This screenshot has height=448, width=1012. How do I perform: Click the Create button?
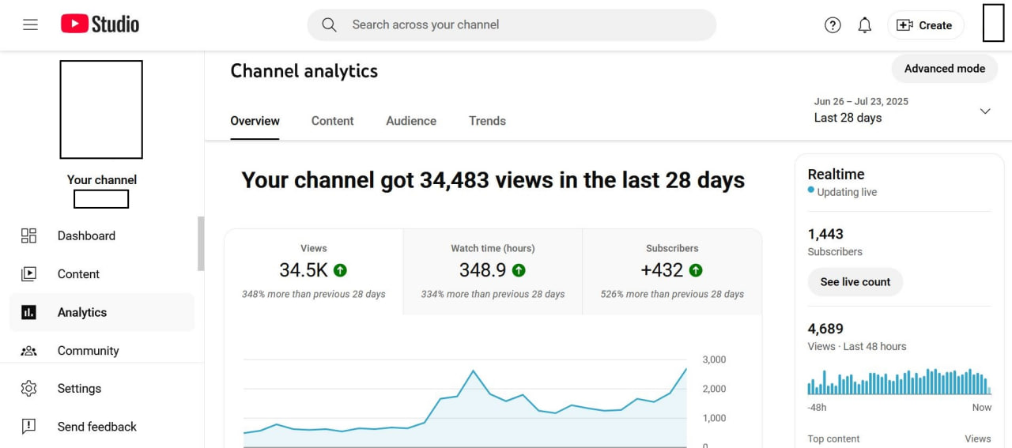[x=925, y=25]
